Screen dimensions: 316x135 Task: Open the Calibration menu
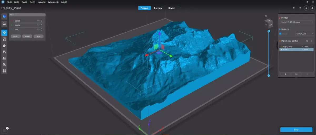53,2
